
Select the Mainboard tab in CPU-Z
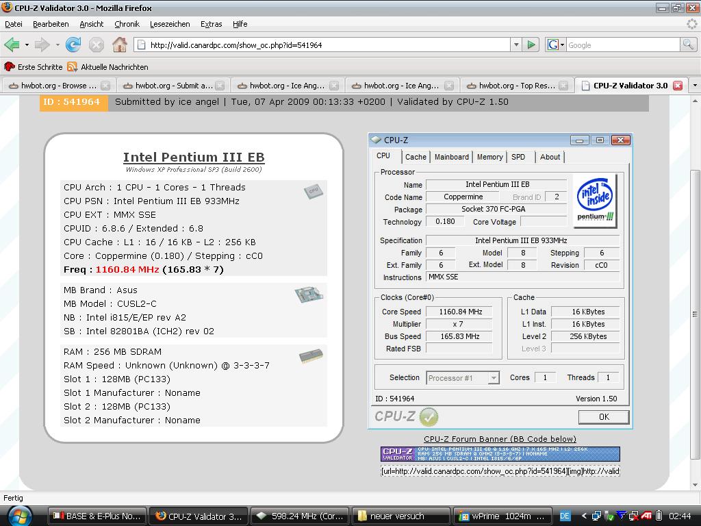[x=452, y=157]
